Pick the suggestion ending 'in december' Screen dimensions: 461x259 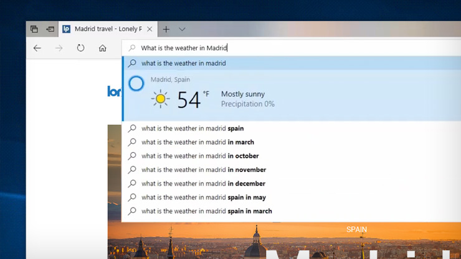[292, 183]
